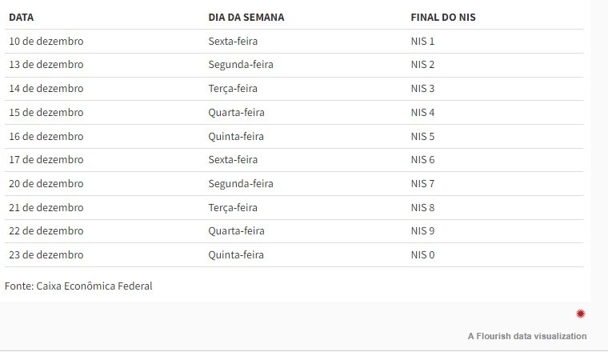Click the 'NIS 1' cell

point(422,41)
